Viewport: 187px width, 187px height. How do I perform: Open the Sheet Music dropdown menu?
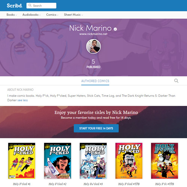point(73,15)
